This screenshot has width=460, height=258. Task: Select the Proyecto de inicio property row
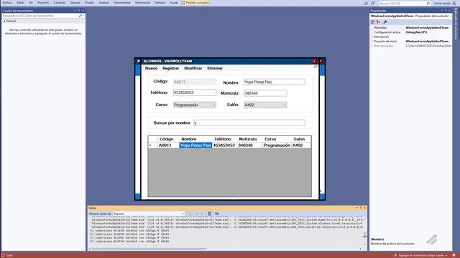pyautogui.click(x=410, y=42)
